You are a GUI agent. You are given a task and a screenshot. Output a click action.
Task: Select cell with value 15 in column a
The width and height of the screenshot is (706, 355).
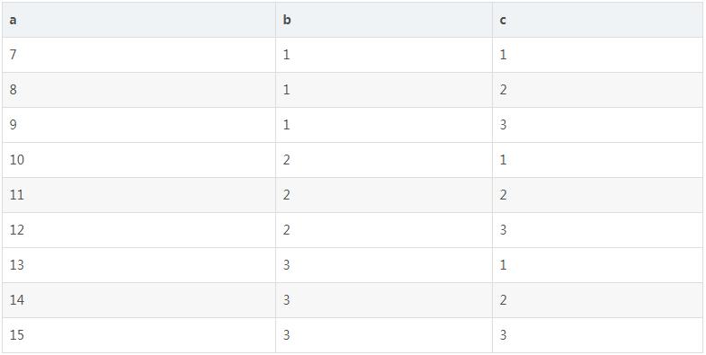[139, 335]
